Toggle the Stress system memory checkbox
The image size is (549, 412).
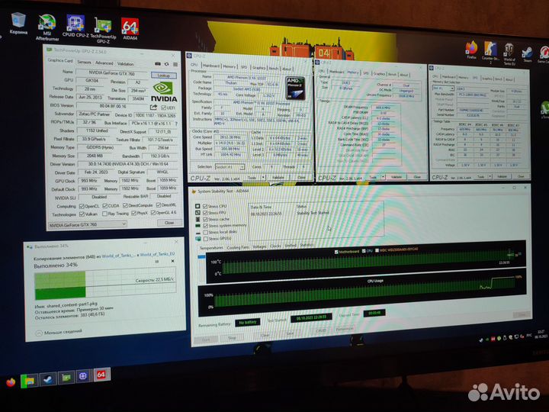point(206,226)
